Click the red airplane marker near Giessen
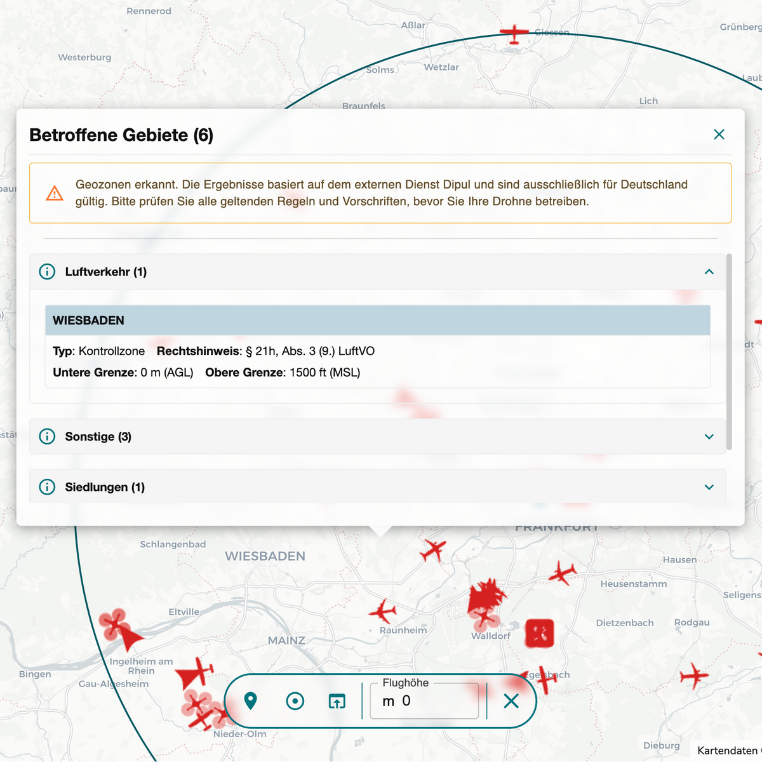This screenshot has width=762, height=762. click(514, 34)
